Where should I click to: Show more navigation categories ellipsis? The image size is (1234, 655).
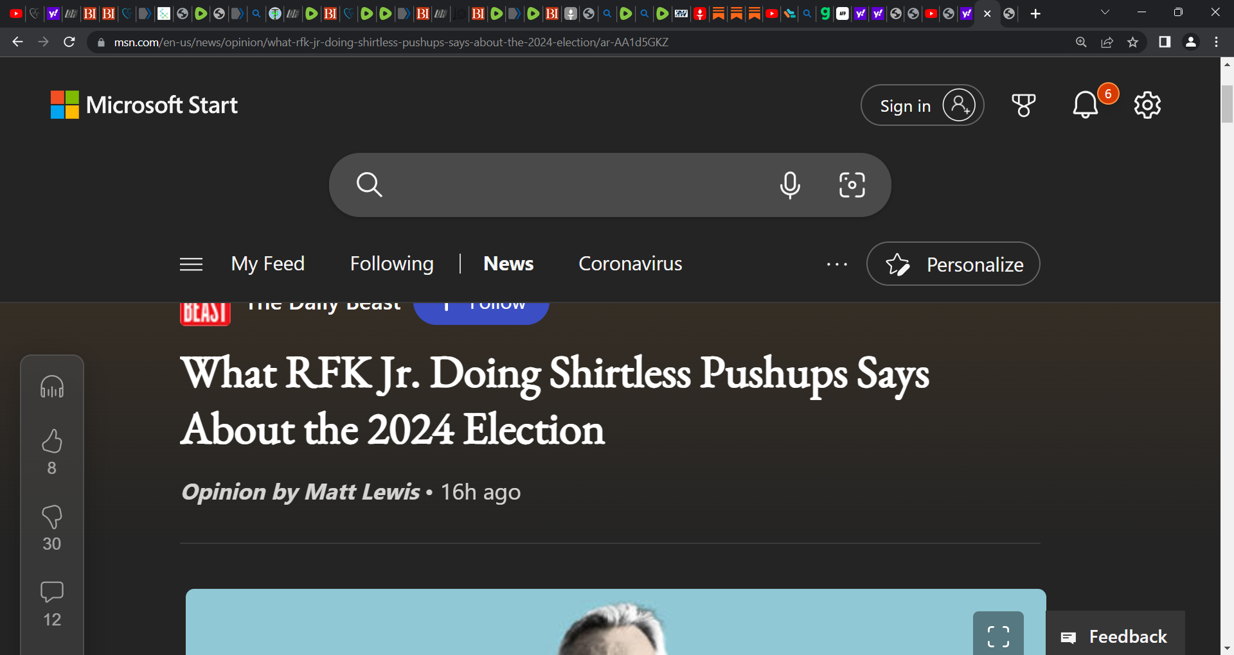(x=837, y=264)
